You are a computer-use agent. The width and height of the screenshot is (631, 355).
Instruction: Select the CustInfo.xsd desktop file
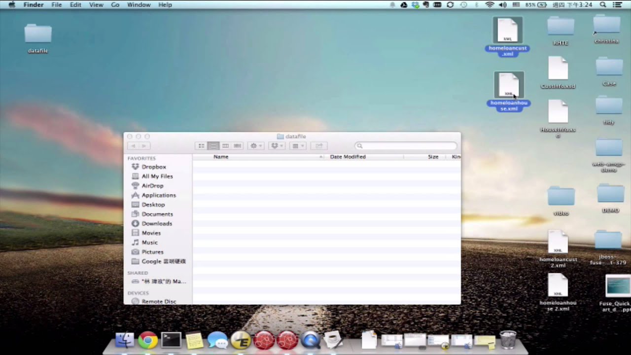pyautogui.click(x=558, y=73)
